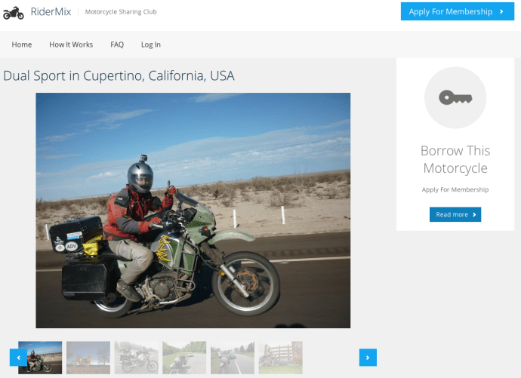Click the RiderMix brand name link

[48, 12]
